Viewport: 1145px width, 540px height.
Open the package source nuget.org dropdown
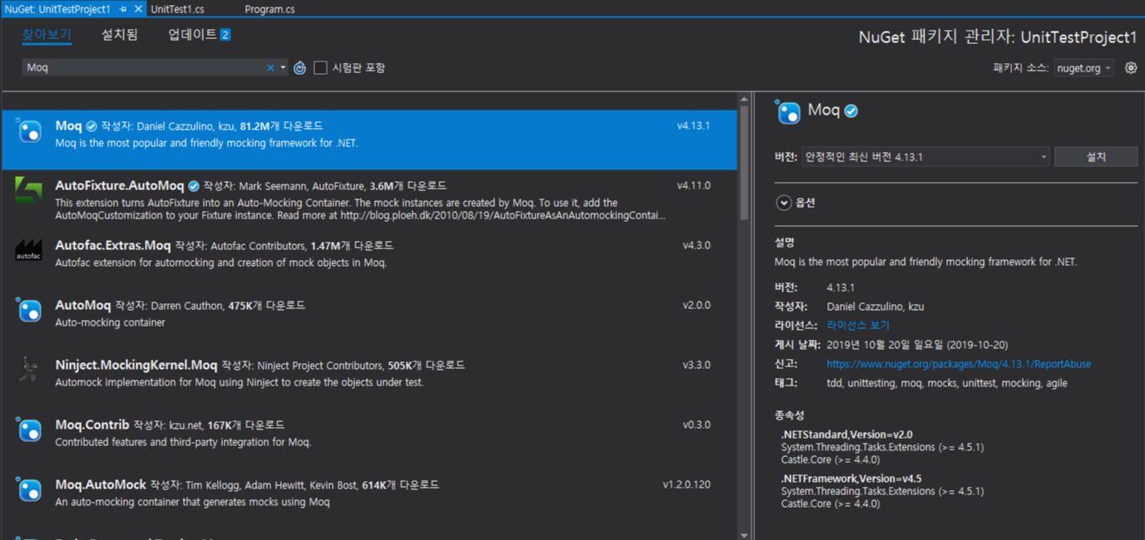[1083, 68]
